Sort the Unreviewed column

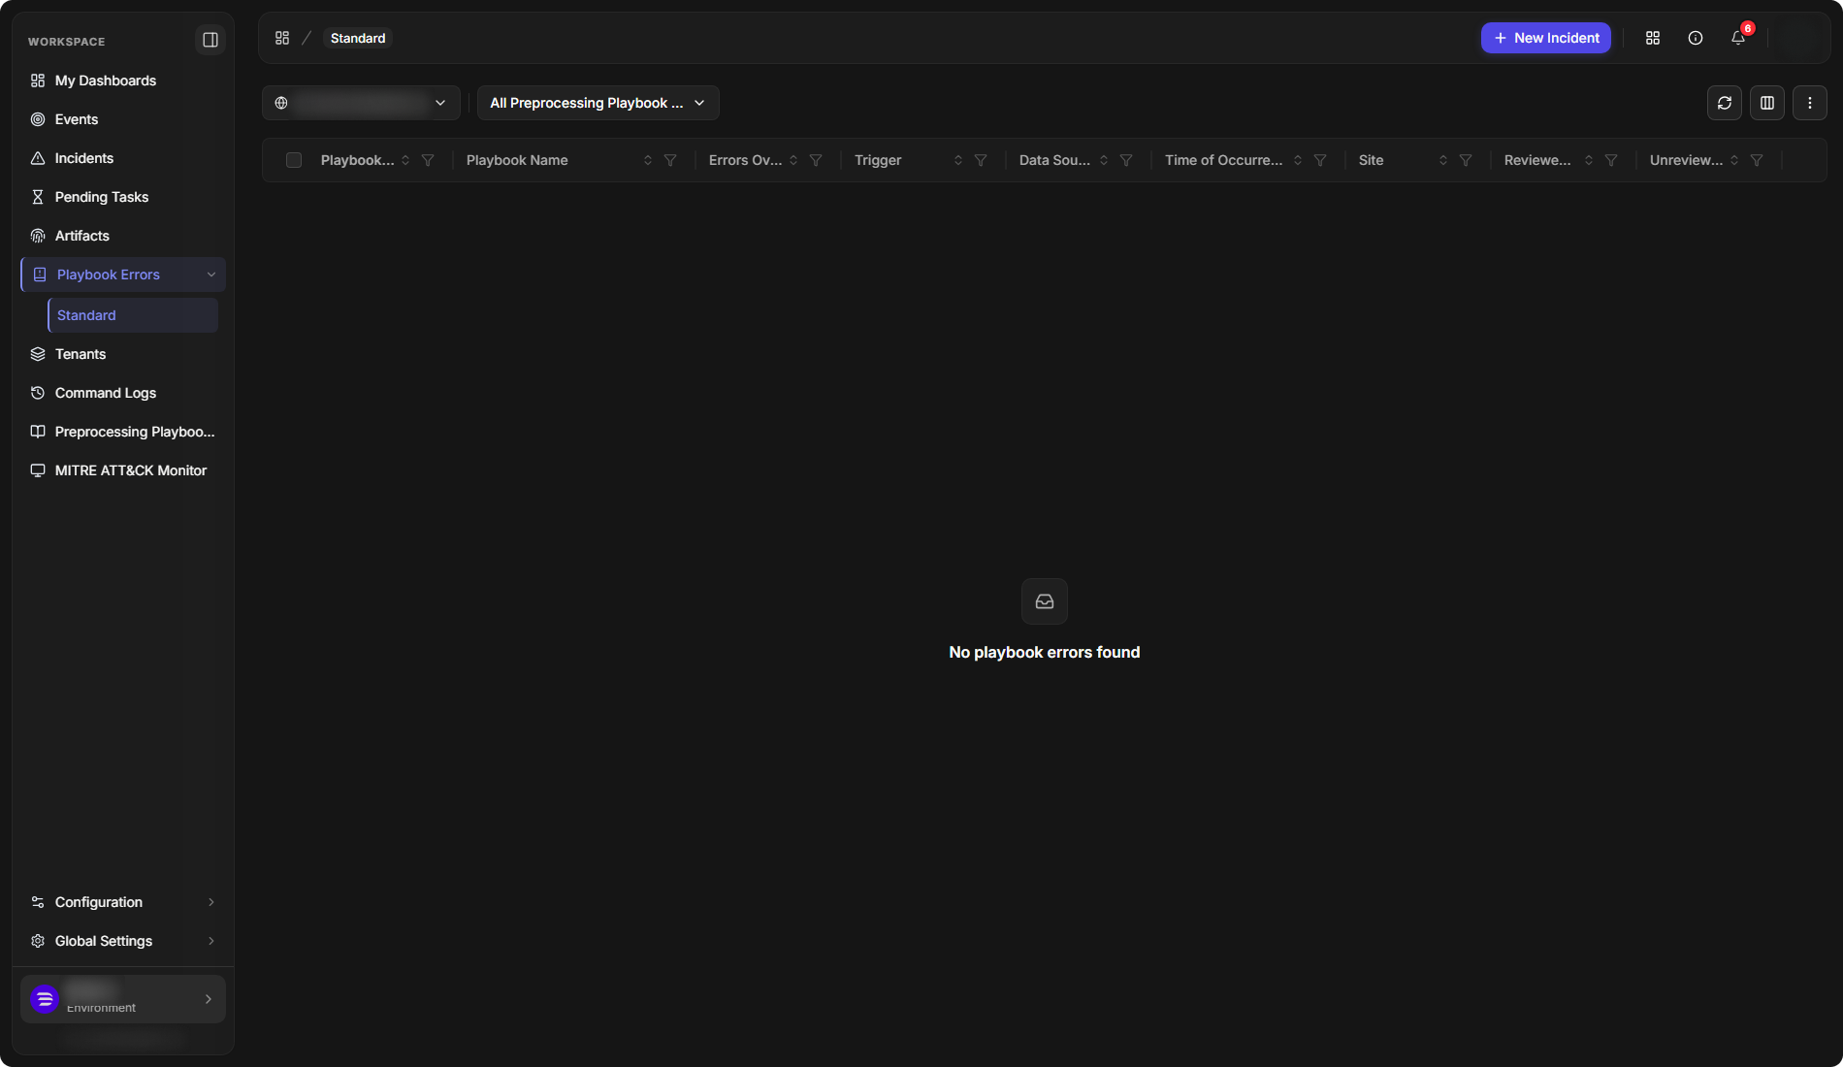[x=1734, y=160]
